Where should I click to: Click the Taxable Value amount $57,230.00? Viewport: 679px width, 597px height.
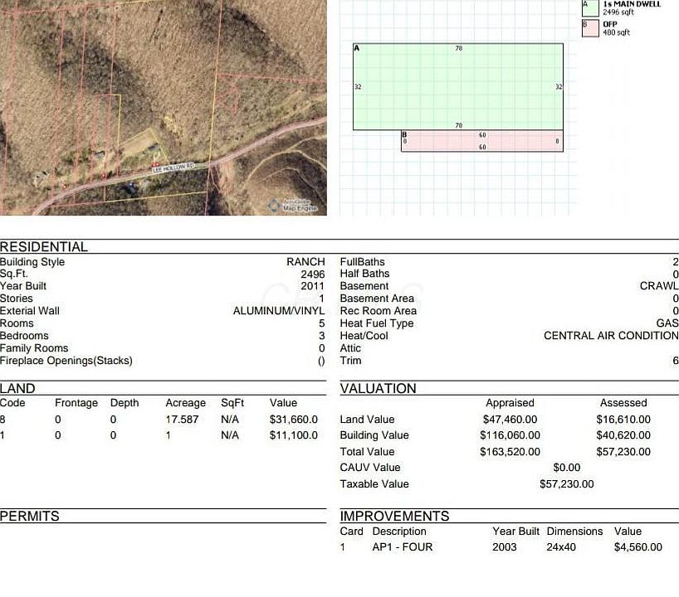click(566, 484)
